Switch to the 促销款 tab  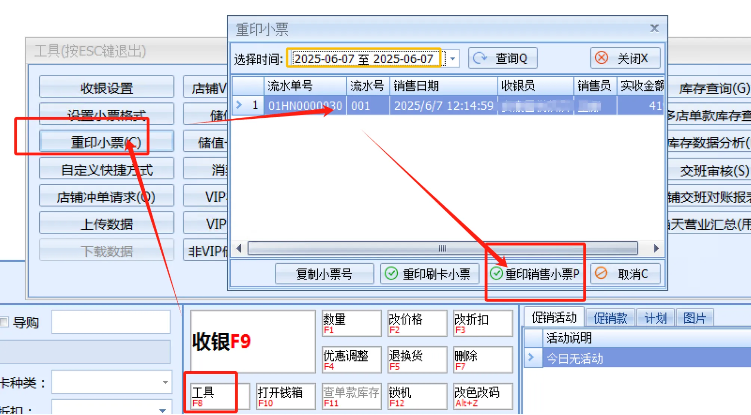pyautogui.click(x=610, y=318)
